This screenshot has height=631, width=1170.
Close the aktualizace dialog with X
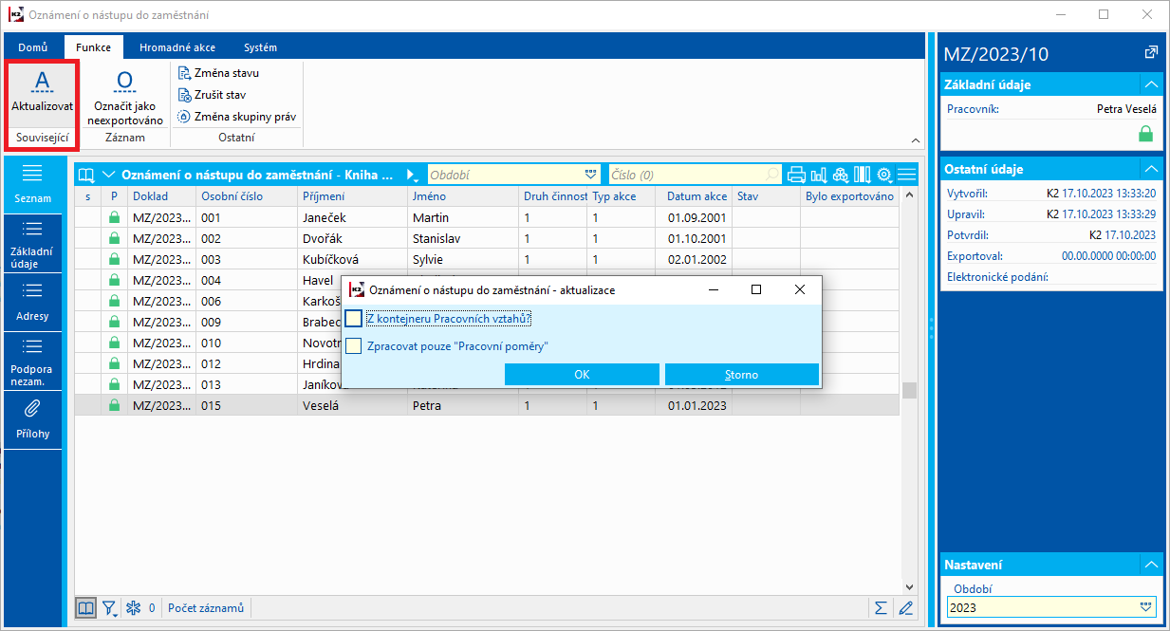tap(800, 289)
